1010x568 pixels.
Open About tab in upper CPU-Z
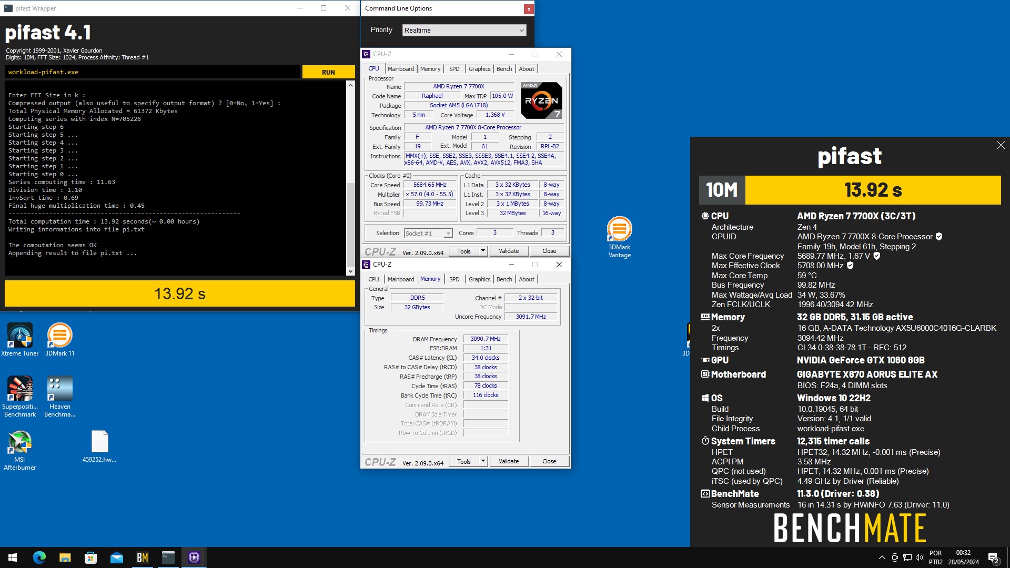click(527, 69)
